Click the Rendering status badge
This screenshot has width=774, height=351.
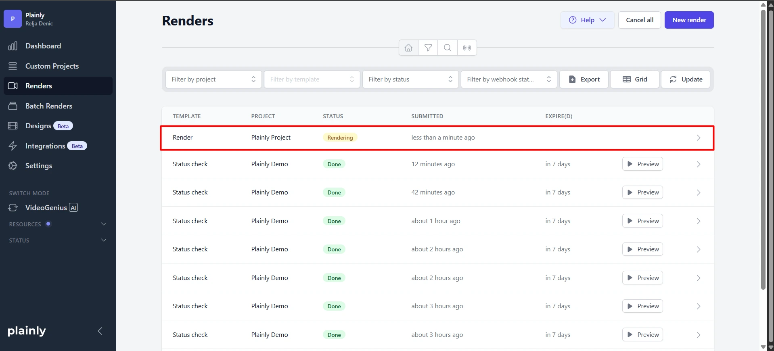340,138
